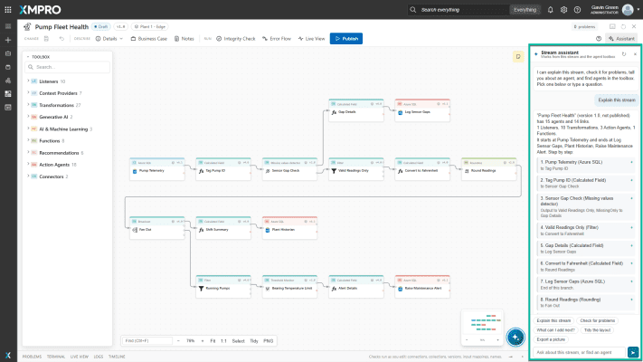Click the Ask about this stream input
The width and height of the screenshot is (643, 362).
click(579, 352)
